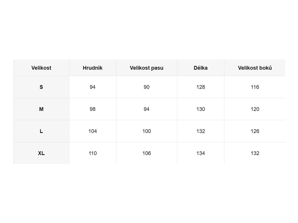The image size is (298, 223).
Task: Click waist value 90 in S row
Action: [x=147, y=87]
